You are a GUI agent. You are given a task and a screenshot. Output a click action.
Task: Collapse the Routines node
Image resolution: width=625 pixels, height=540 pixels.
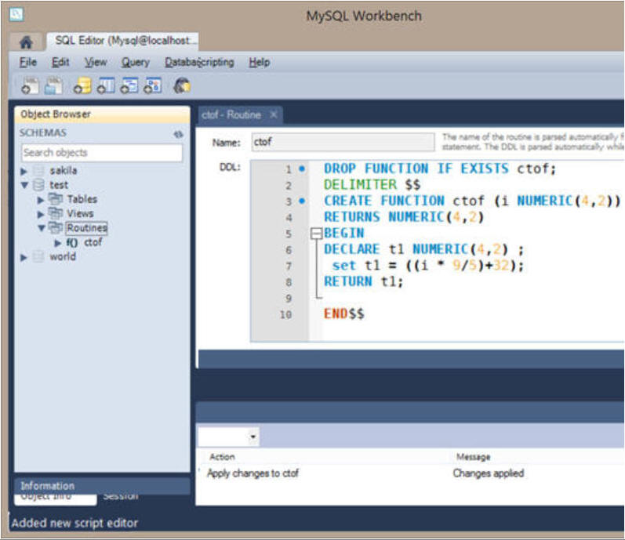pyautogui.click(x=41, y=228)
